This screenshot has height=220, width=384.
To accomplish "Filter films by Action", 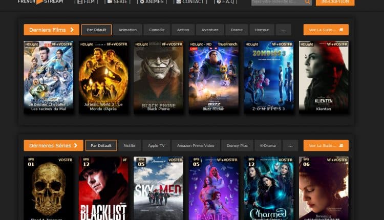I will pyautogui.click(x=183, y=30).
